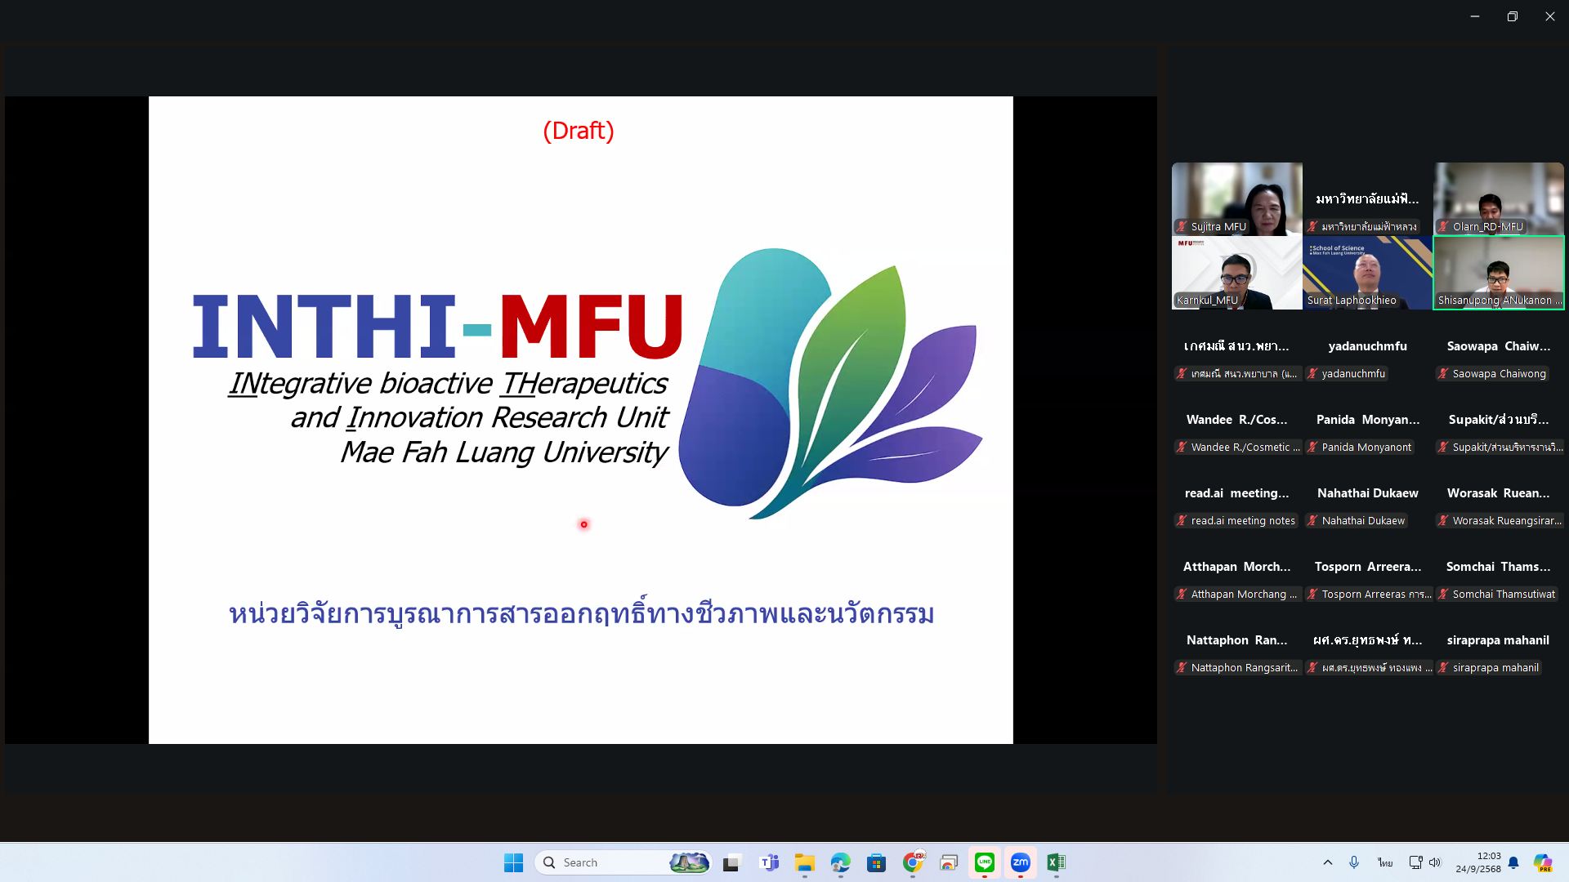
Task: Open File Explorer from taskbar
Action: (805, 862)
